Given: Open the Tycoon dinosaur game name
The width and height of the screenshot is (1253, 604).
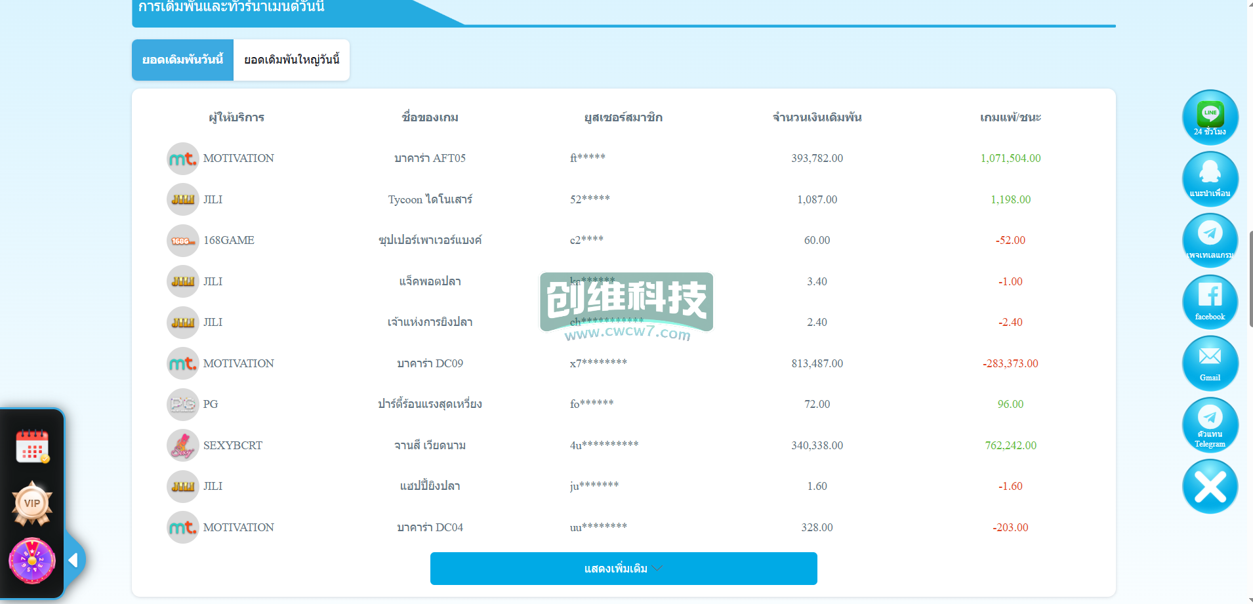Looking at the screenshot, I should (x=430, y=199).
